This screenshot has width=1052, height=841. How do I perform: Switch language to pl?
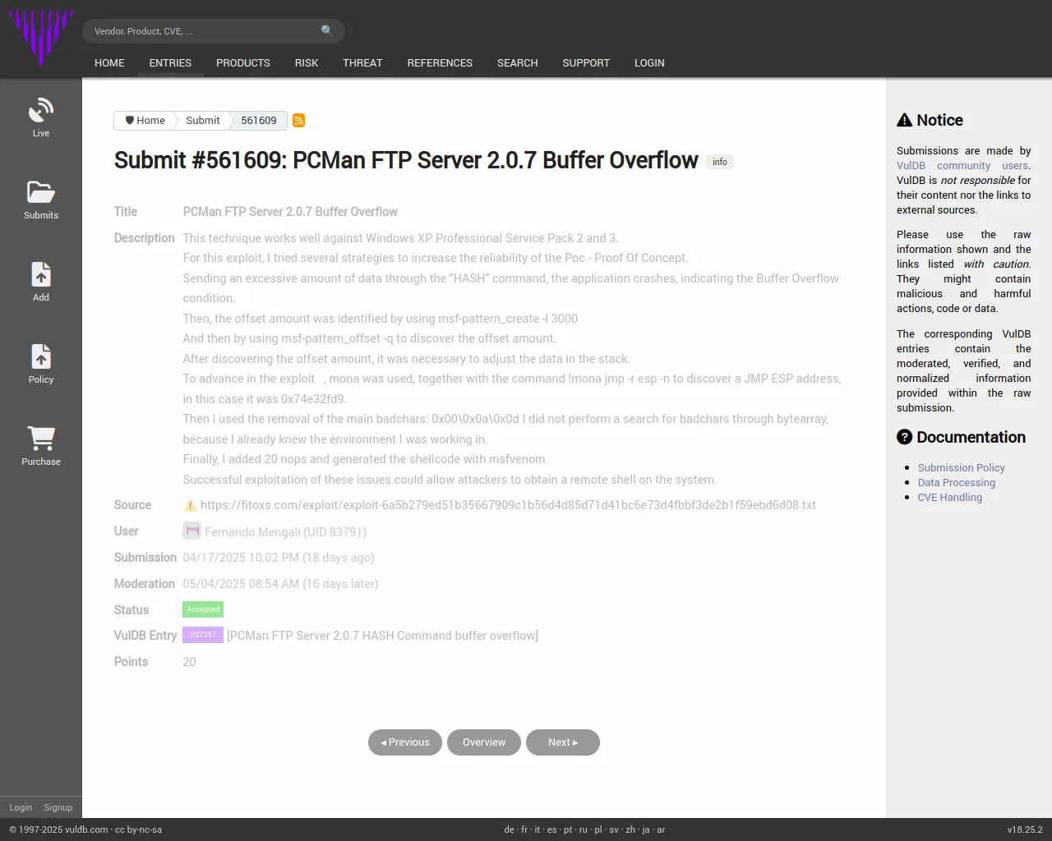click(x=598, y=830)
